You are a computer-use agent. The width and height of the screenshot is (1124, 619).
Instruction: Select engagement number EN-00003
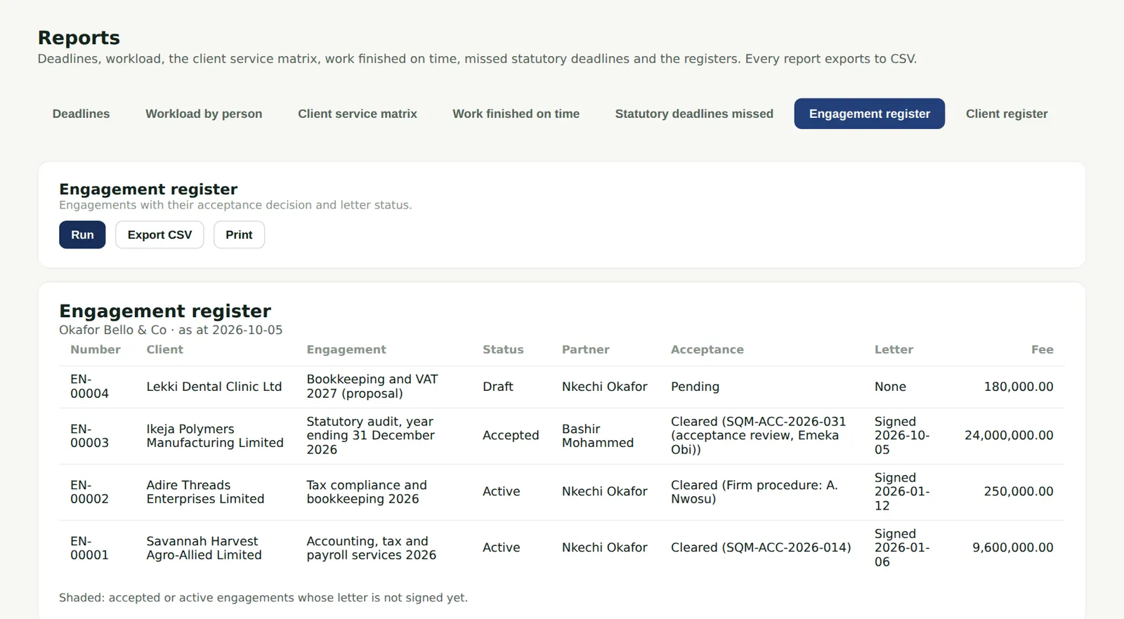coord(89,436)
